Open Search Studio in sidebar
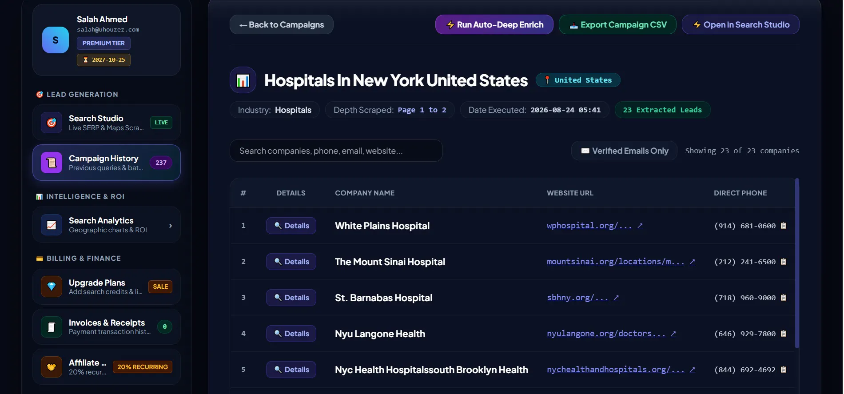This screenshot has width=844, height=394. (107, 123)
